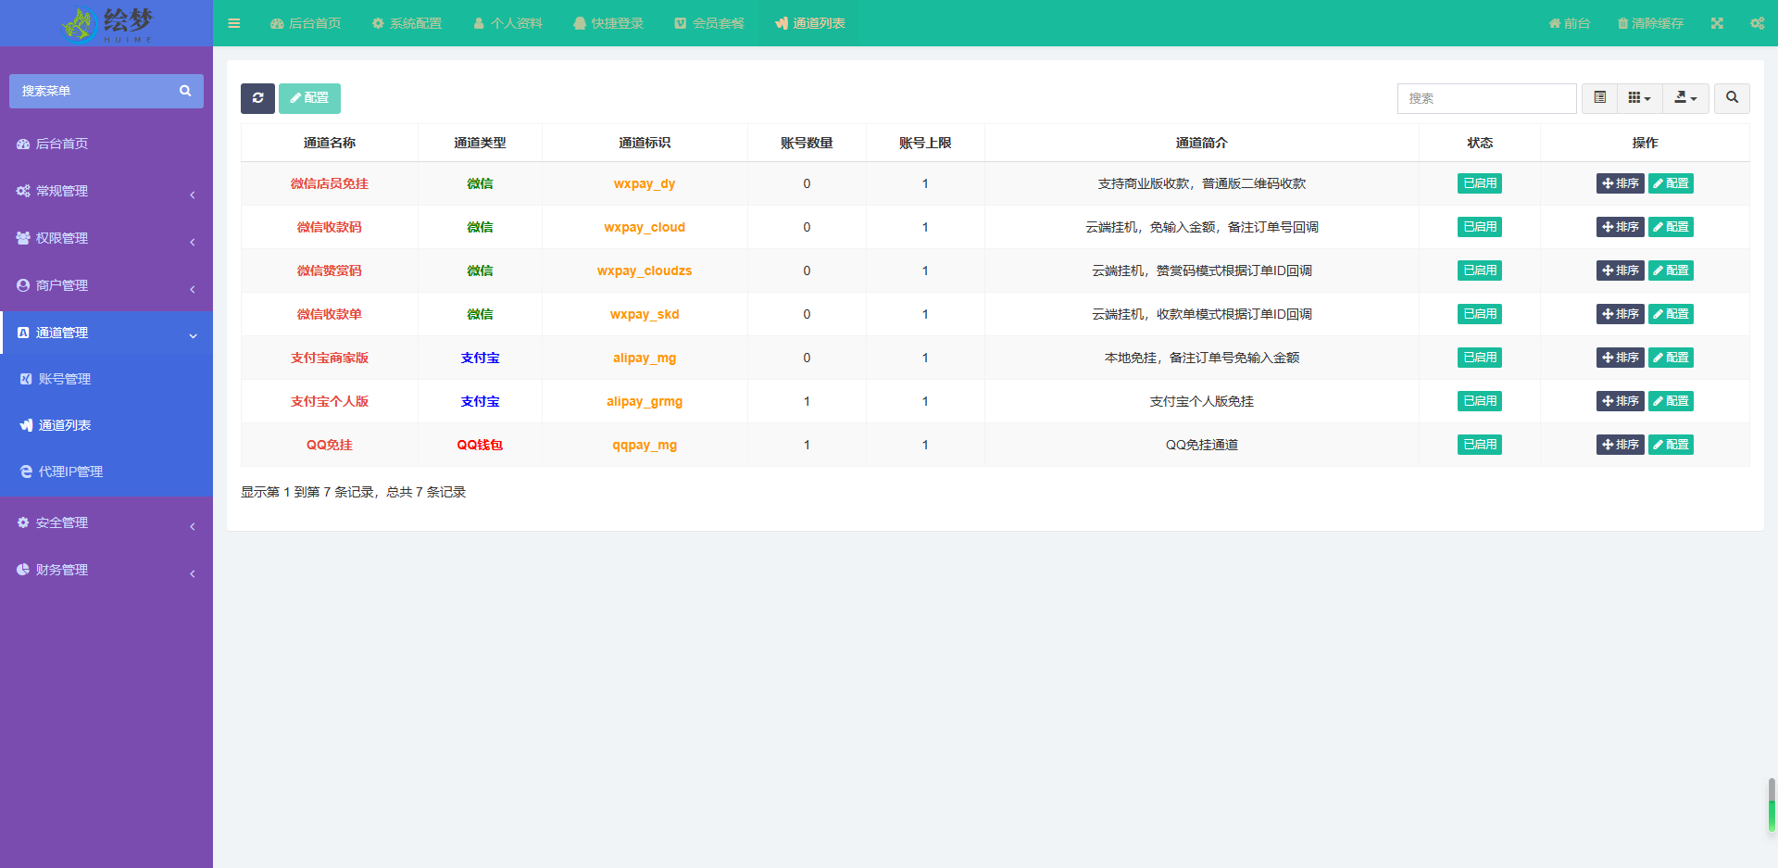The image size is (1778, 868).
Task: Toggle 已启用 status for QQ免挂
Action: tap(1480, 445)
